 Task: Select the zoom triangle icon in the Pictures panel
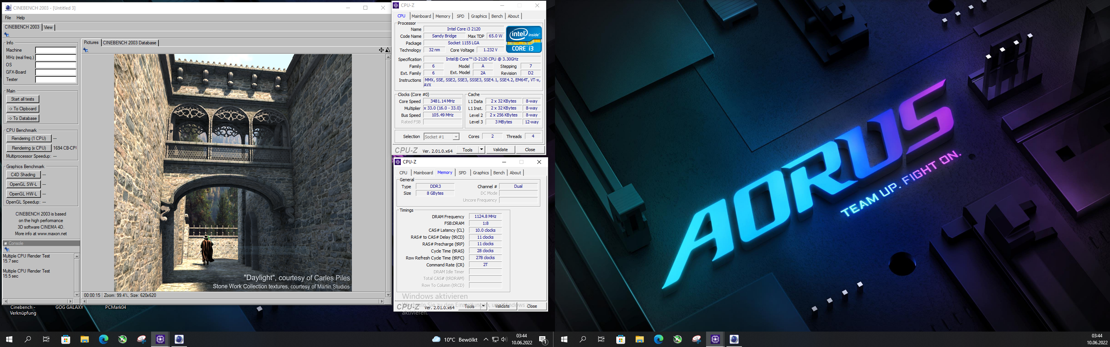click(388, 50)
